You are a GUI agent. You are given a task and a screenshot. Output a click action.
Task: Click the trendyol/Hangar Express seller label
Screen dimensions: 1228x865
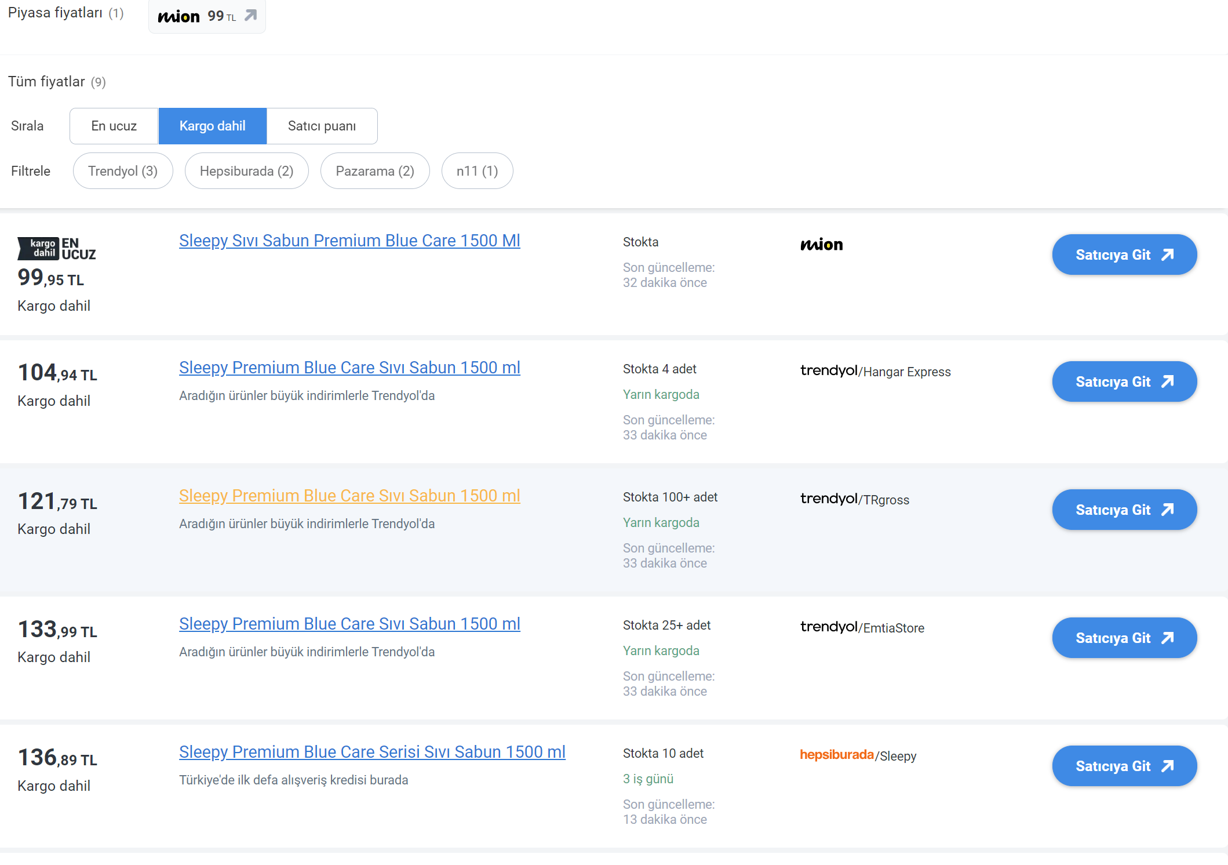point(875,371)
